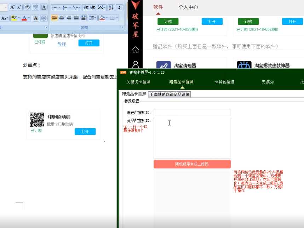
Task: Click the Shading paint bucket in Word ribbon
Action: pos(102,18)
